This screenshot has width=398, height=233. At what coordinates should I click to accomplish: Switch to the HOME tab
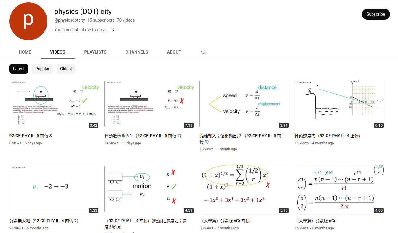[x=25, y=52]
